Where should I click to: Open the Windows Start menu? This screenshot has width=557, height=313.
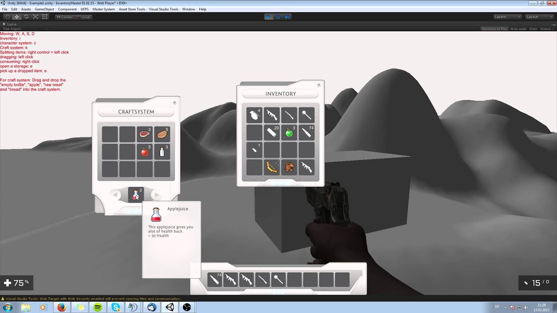7,307
